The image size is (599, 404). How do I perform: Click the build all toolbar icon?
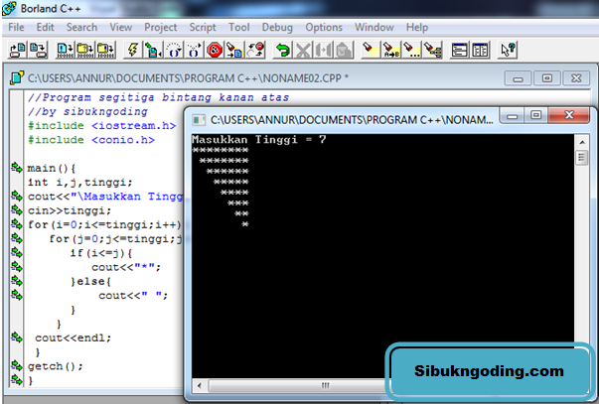(x=105, y=50)
